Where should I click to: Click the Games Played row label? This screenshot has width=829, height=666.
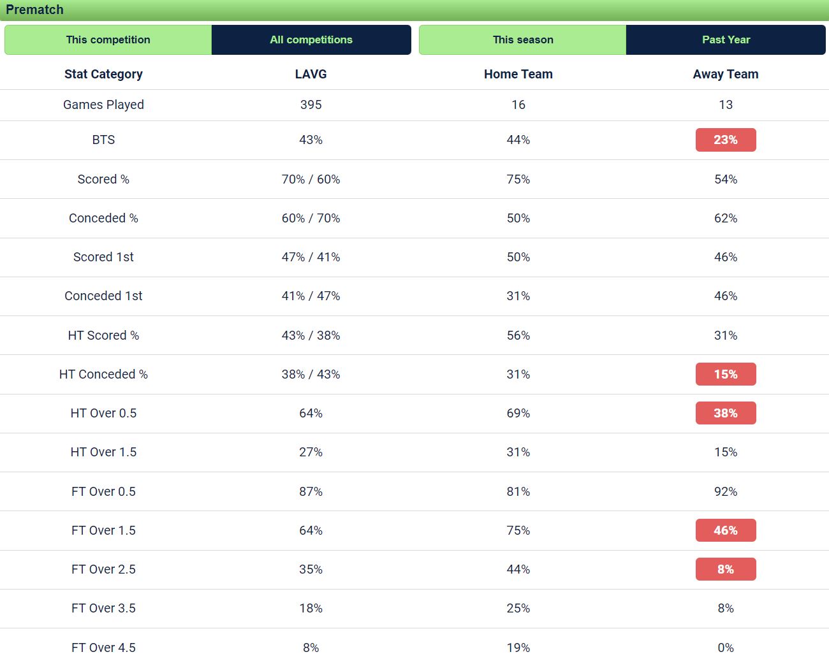pos(103,105)
